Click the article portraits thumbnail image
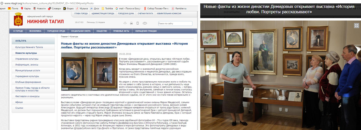This screenshot has height=130, width=361. [x=89, y=71]
